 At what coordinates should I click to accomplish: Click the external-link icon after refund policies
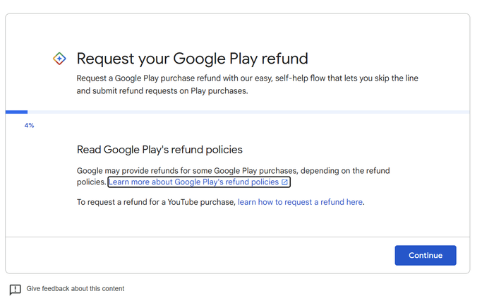(x=284, y=182)
